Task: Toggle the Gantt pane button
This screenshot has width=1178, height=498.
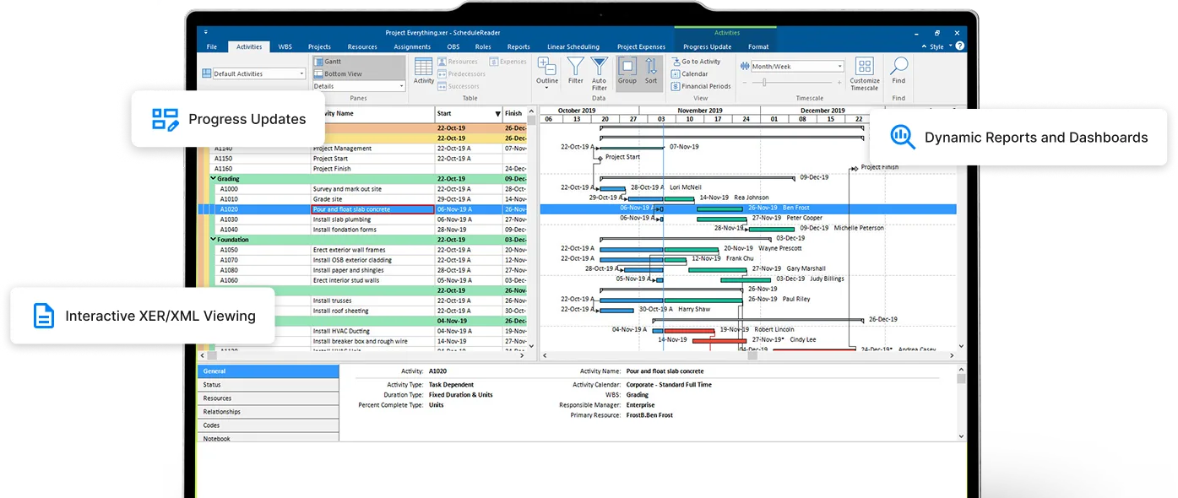Action: tap(358, 62)
